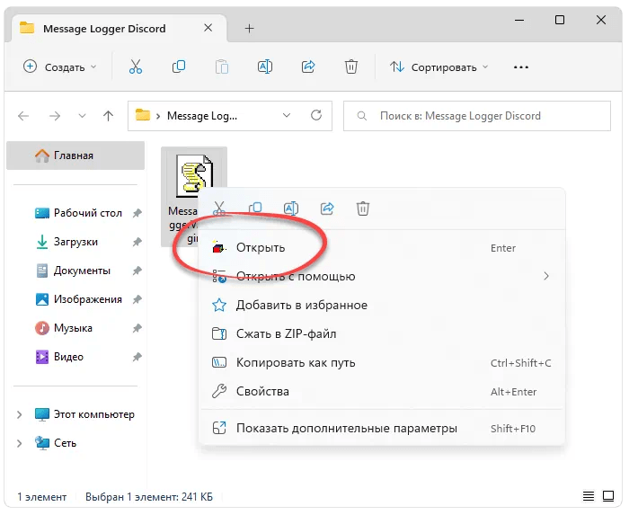
Task: Click the Paste icon in the Explorer toolbar
Action: (221, 67)
